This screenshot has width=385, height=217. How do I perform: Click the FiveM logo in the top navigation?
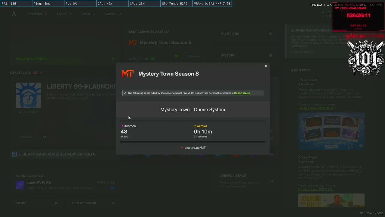14,14
